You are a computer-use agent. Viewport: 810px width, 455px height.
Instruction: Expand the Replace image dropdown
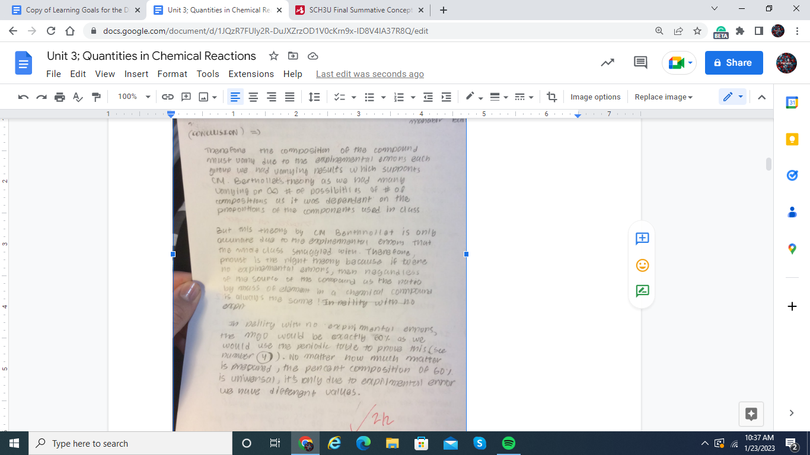664,97
